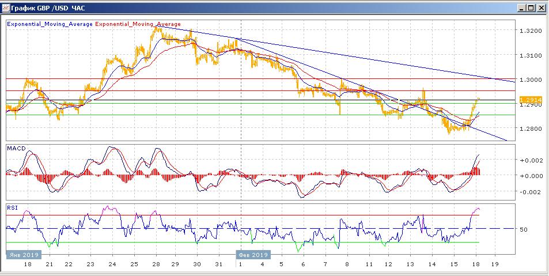Screen dimensions: 549x276
Task: Click date 28 on the time axis
Action: click(156, 264)
